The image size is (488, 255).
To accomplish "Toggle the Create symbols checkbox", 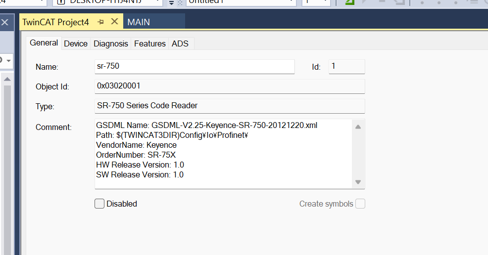I will (x=360, y=204).
